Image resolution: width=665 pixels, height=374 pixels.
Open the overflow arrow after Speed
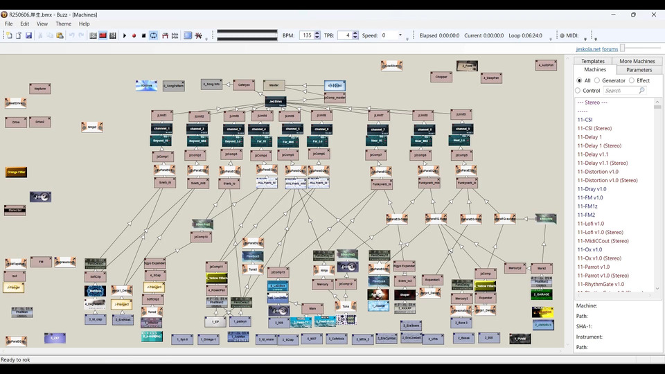(x=407, y=38)
